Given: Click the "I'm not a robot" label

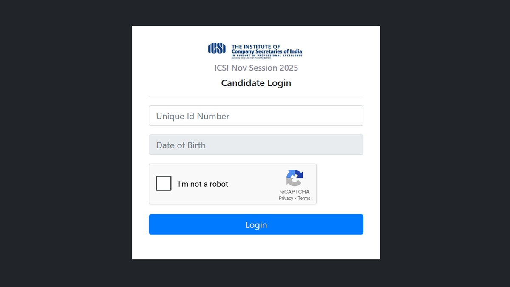Looking at the screenshot, I should point(203,184).
